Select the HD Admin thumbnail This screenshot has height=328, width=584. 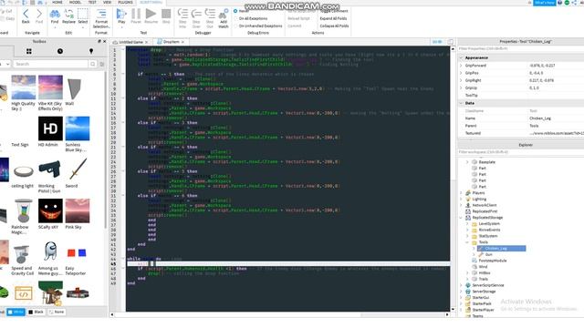(x=50, y=128)
